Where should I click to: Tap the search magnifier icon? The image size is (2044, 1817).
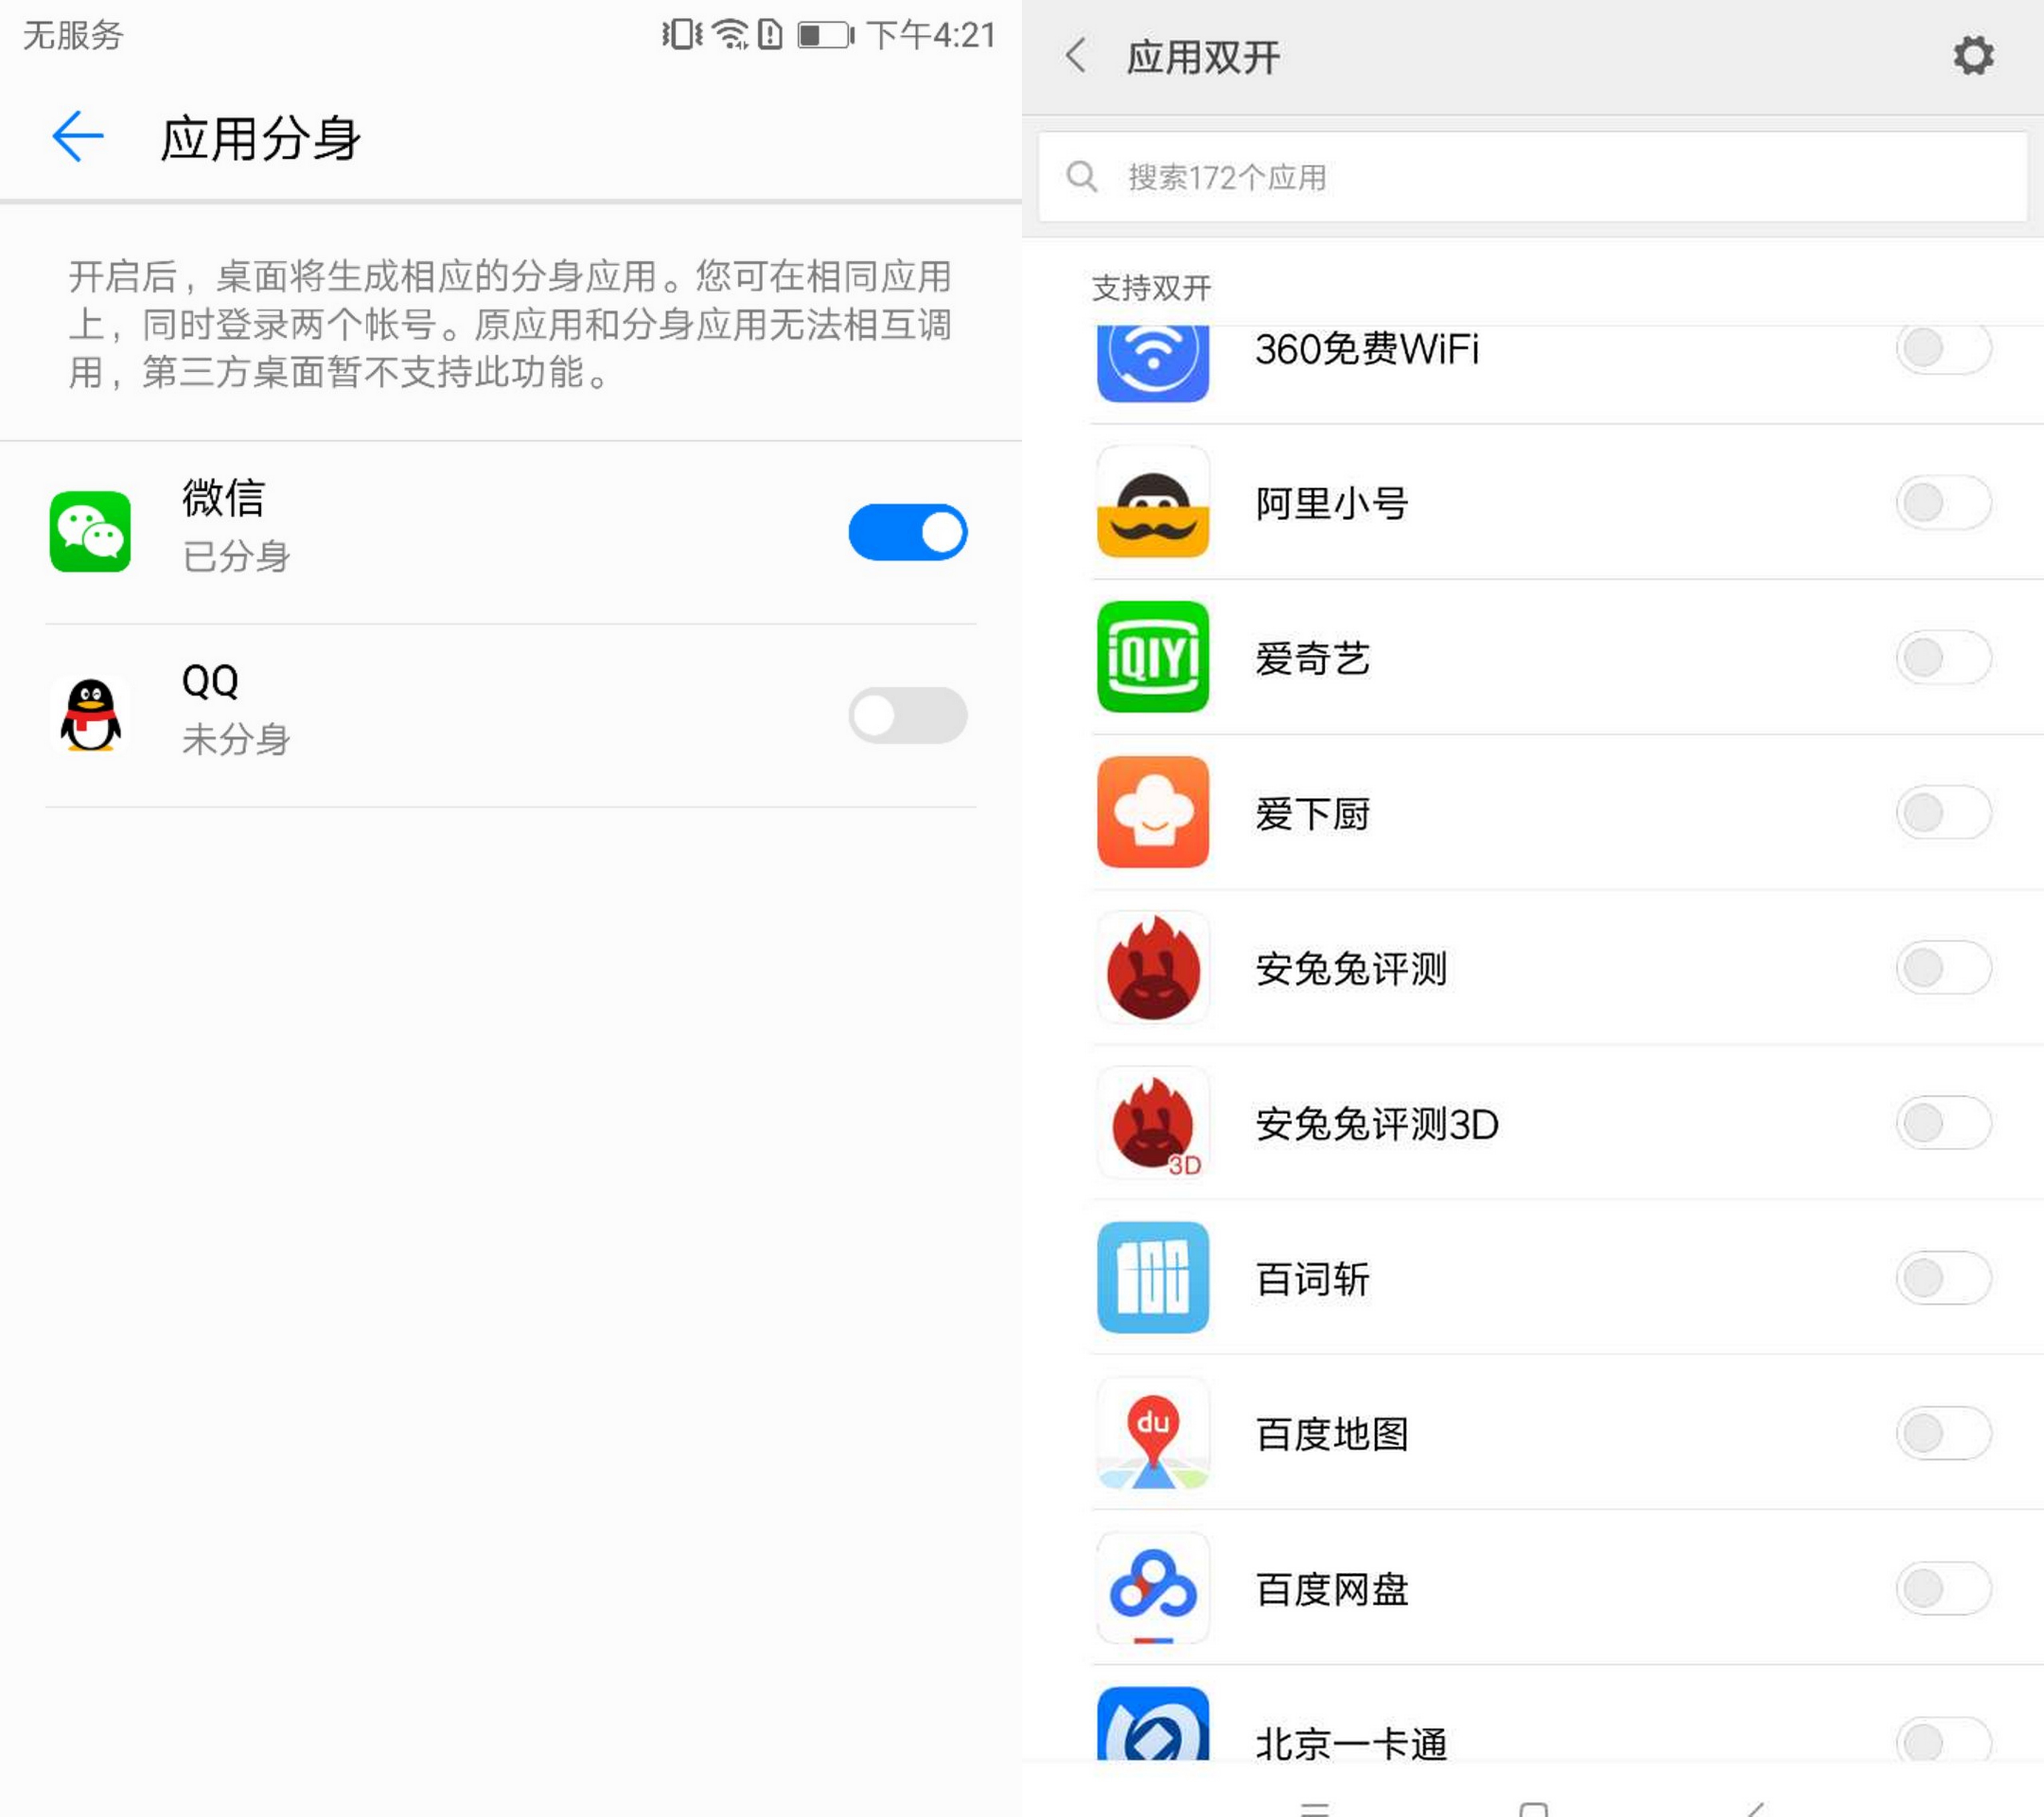coord(1081,177)
